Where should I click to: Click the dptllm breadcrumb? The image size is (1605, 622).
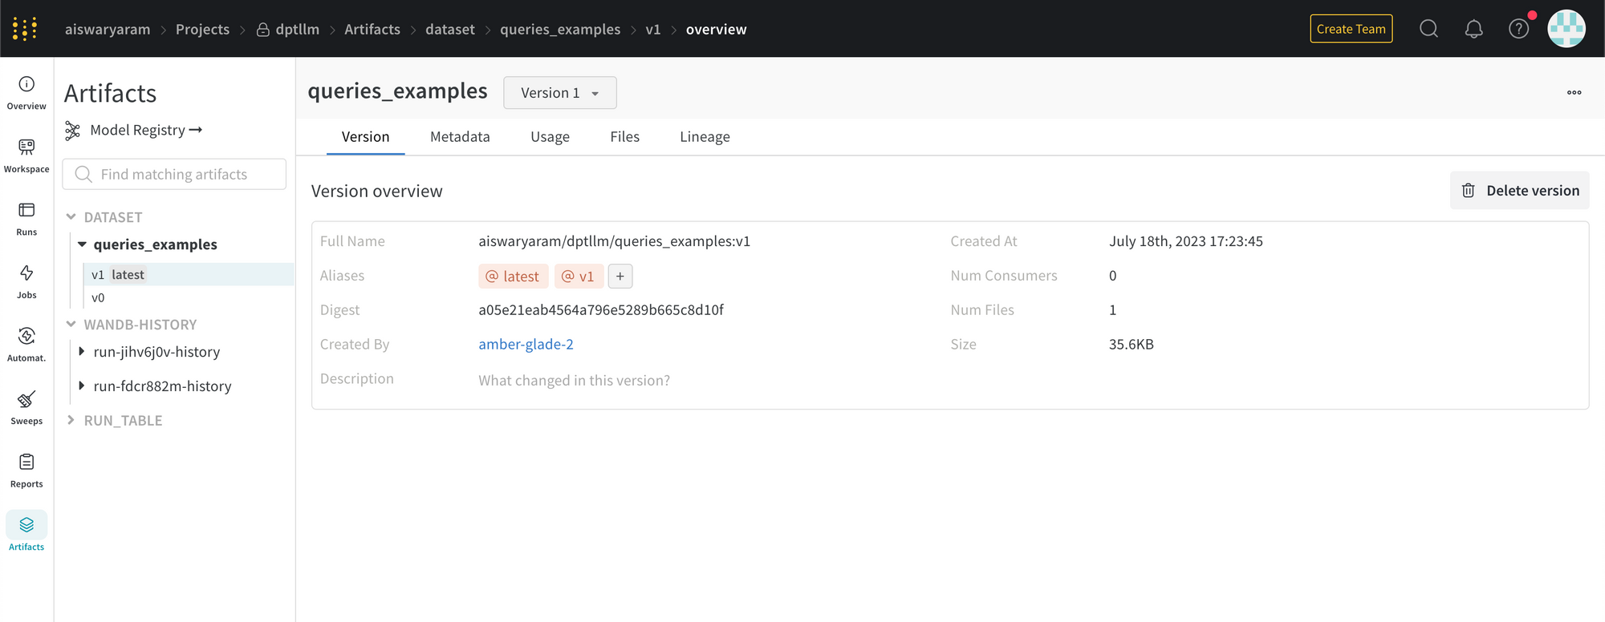pos(288,29)
